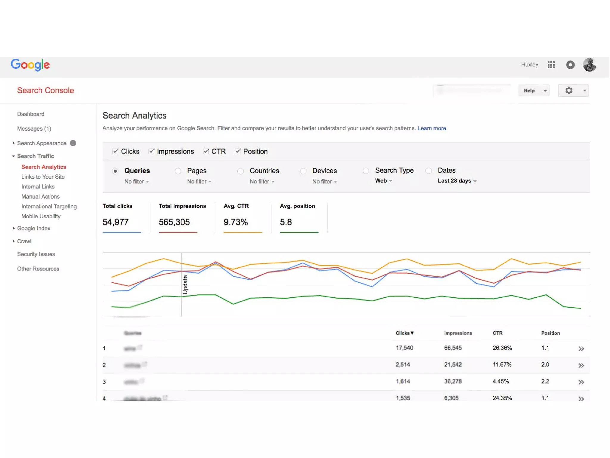610x458 pixels.
Task: Open the Google apps grid icon
Action: [x=551, y=65]
